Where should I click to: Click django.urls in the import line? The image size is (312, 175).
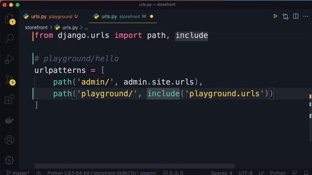coord(83,35)
